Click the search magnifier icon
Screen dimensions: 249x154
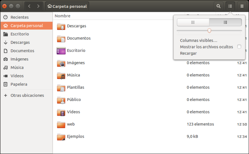(x=218, y=6)
